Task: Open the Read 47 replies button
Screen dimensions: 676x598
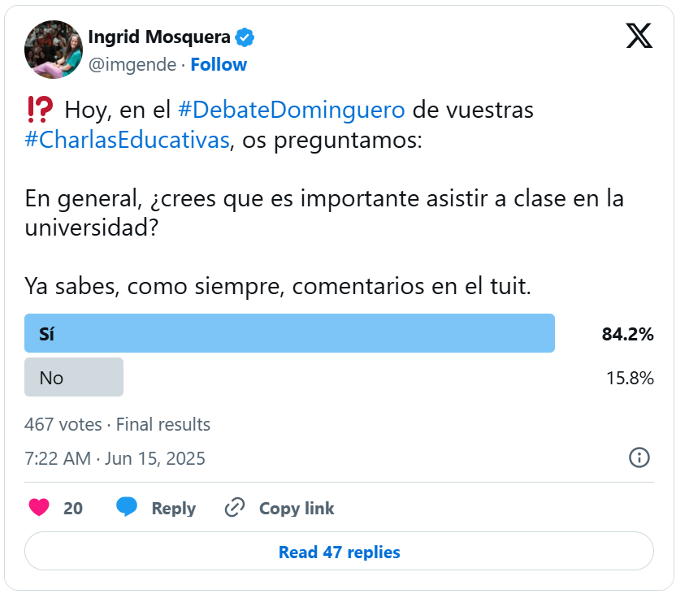Action: tap(339, 552)
